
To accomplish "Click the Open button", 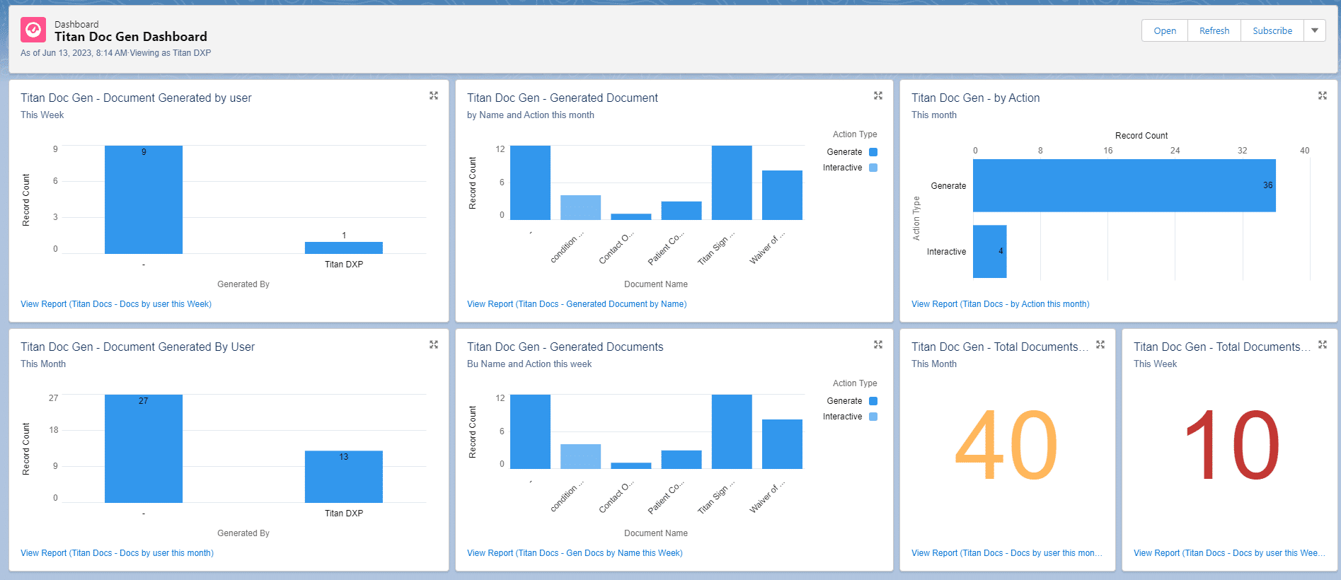I will (1164, 30).
